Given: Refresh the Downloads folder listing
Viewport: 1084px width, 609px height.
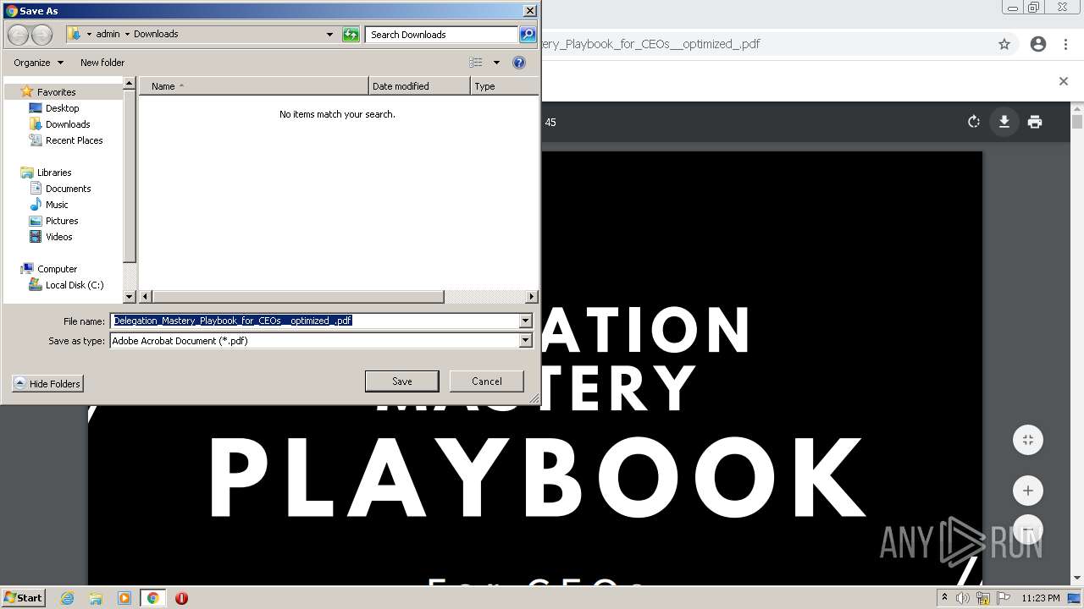Looking at the screenshot, I should pos(351,35).
